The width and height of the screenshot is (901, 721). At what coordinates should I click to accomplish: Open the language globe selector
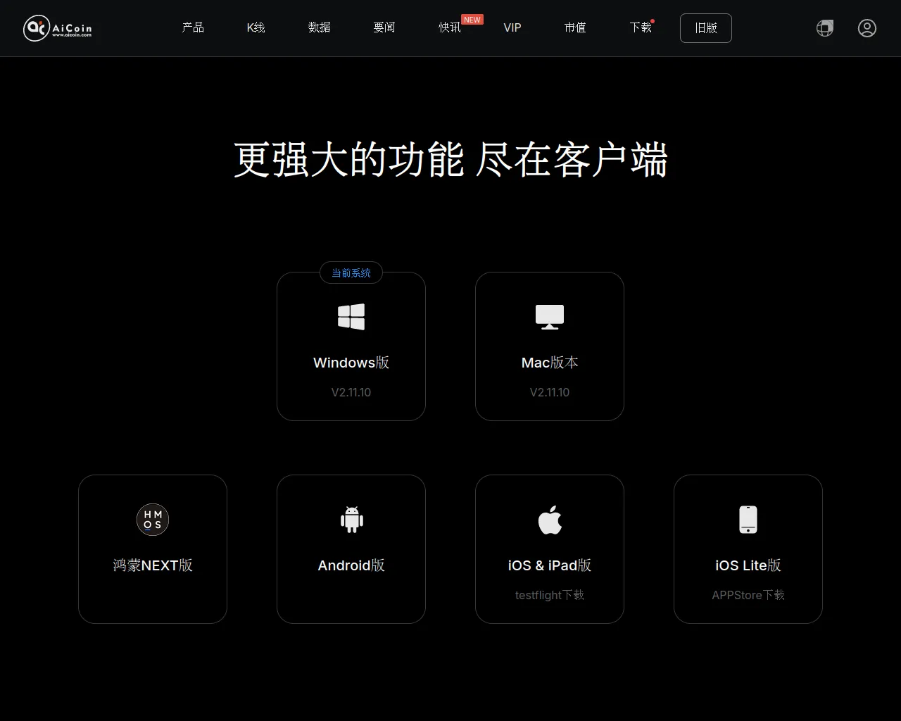pos(825,28)
